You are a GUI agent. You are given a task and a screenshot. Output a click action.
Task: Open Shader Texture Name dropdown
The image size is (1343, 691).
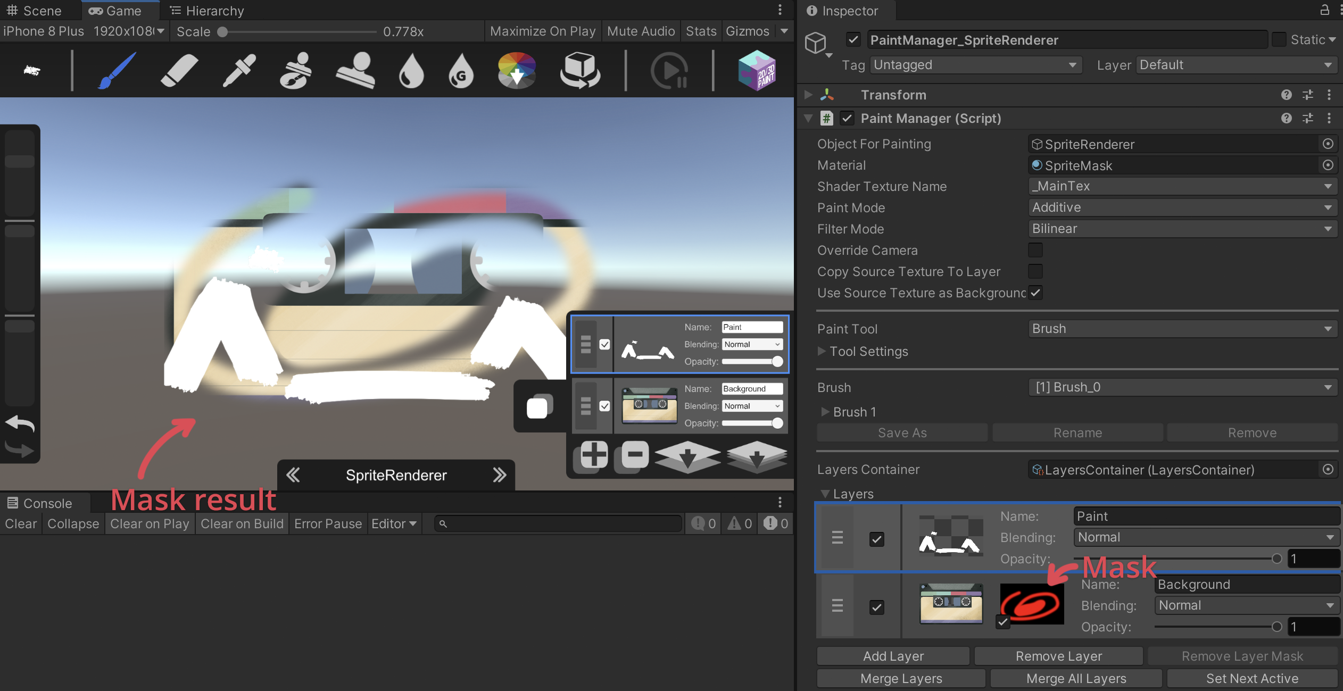point(1183,186)
